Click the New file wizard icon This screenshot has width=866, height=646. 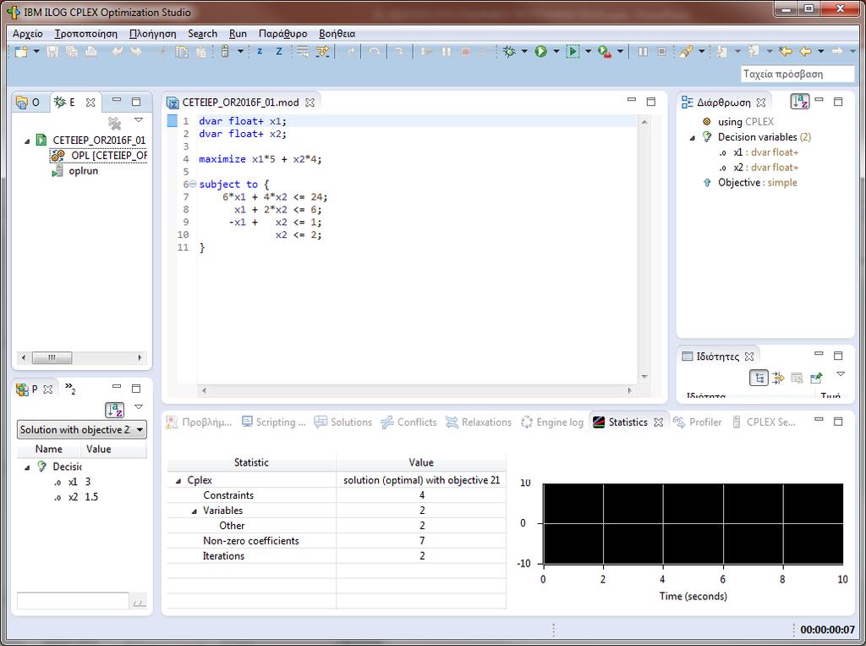pyautogui.click(x=21, y=52)
